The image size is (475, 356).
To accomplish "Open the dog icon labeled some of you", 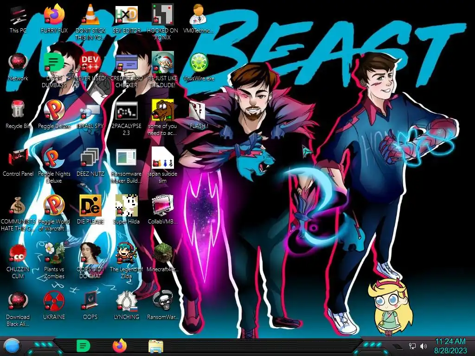I will coord(163,110).
